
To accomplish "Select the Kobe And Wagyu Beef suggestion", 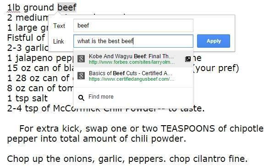I will tap(133, 59).
